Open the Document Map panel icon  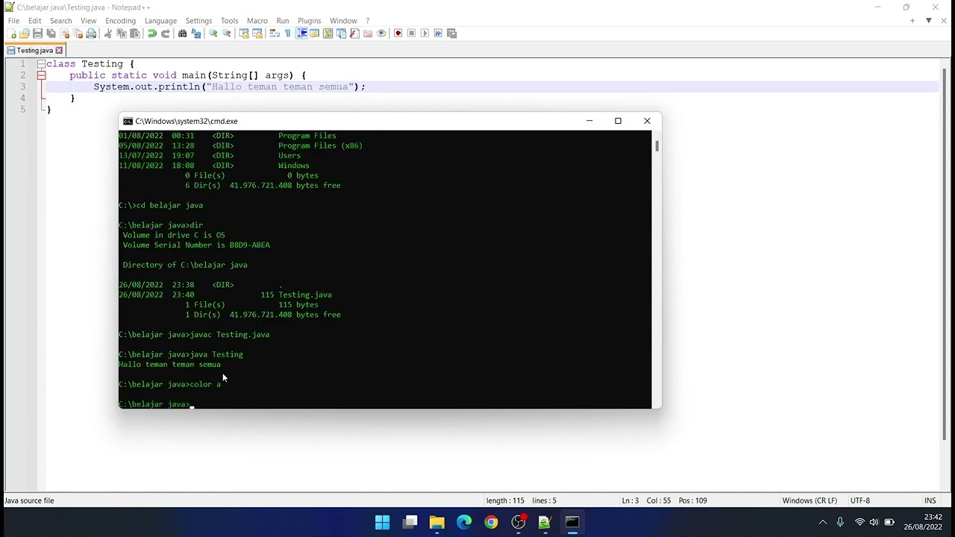[328, 33]
